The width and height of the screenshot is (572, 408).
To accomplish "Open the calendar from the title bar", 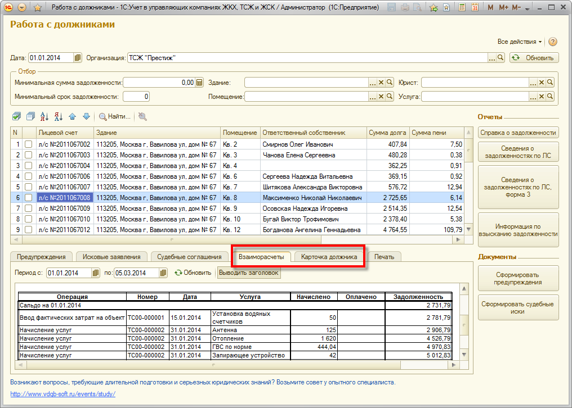I will pos(475,7).
